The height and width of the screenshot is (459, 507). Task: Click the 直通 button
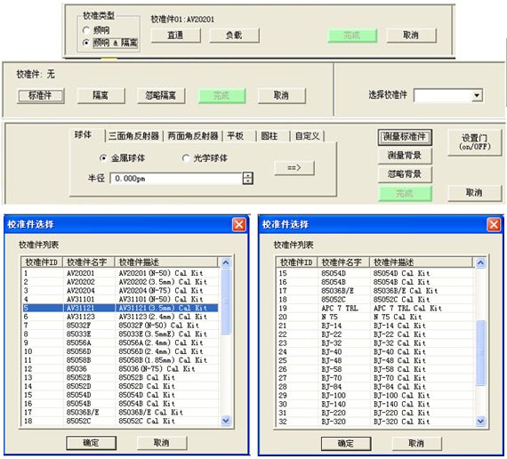[175, 35]
